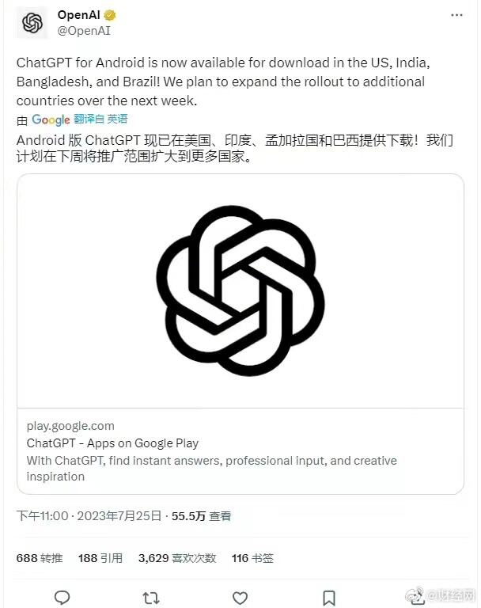The width and height of the screenshot is (481, 608).
Task: Click the Google translation attribution logo
Action: [51, 120]
